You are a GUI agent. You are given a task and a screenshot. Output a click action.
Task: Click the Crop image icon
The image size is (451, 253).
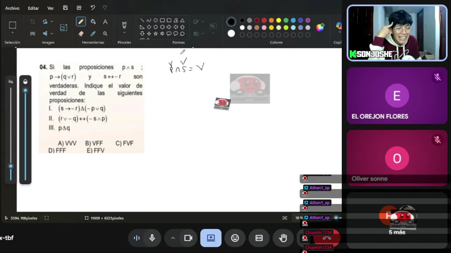(32, 22)
